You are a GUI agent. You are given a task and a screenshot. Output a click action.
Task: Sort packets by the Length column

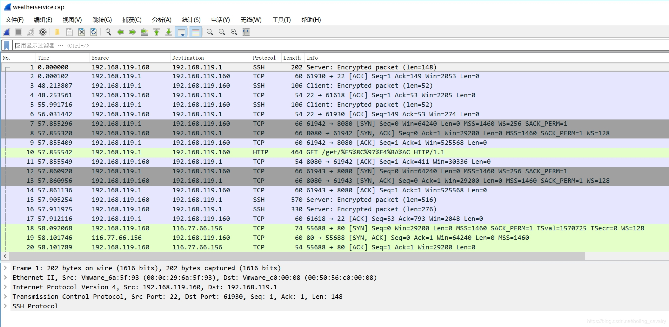coord(293,58)
